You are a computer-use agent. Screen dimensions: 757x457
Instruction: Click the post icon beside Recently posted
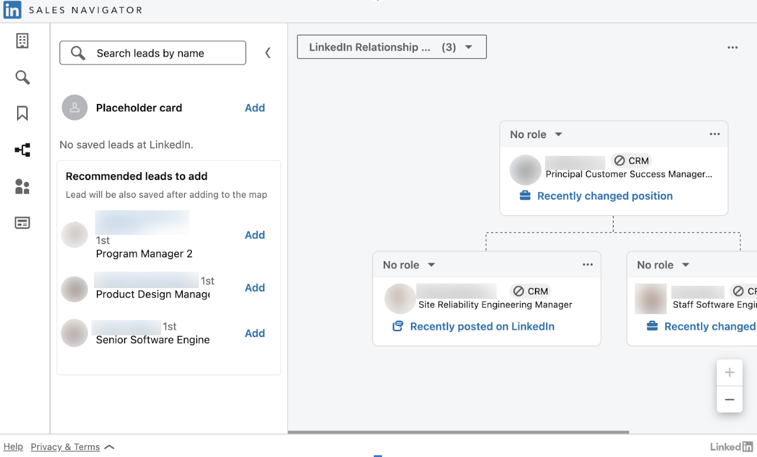pos(398,326)
